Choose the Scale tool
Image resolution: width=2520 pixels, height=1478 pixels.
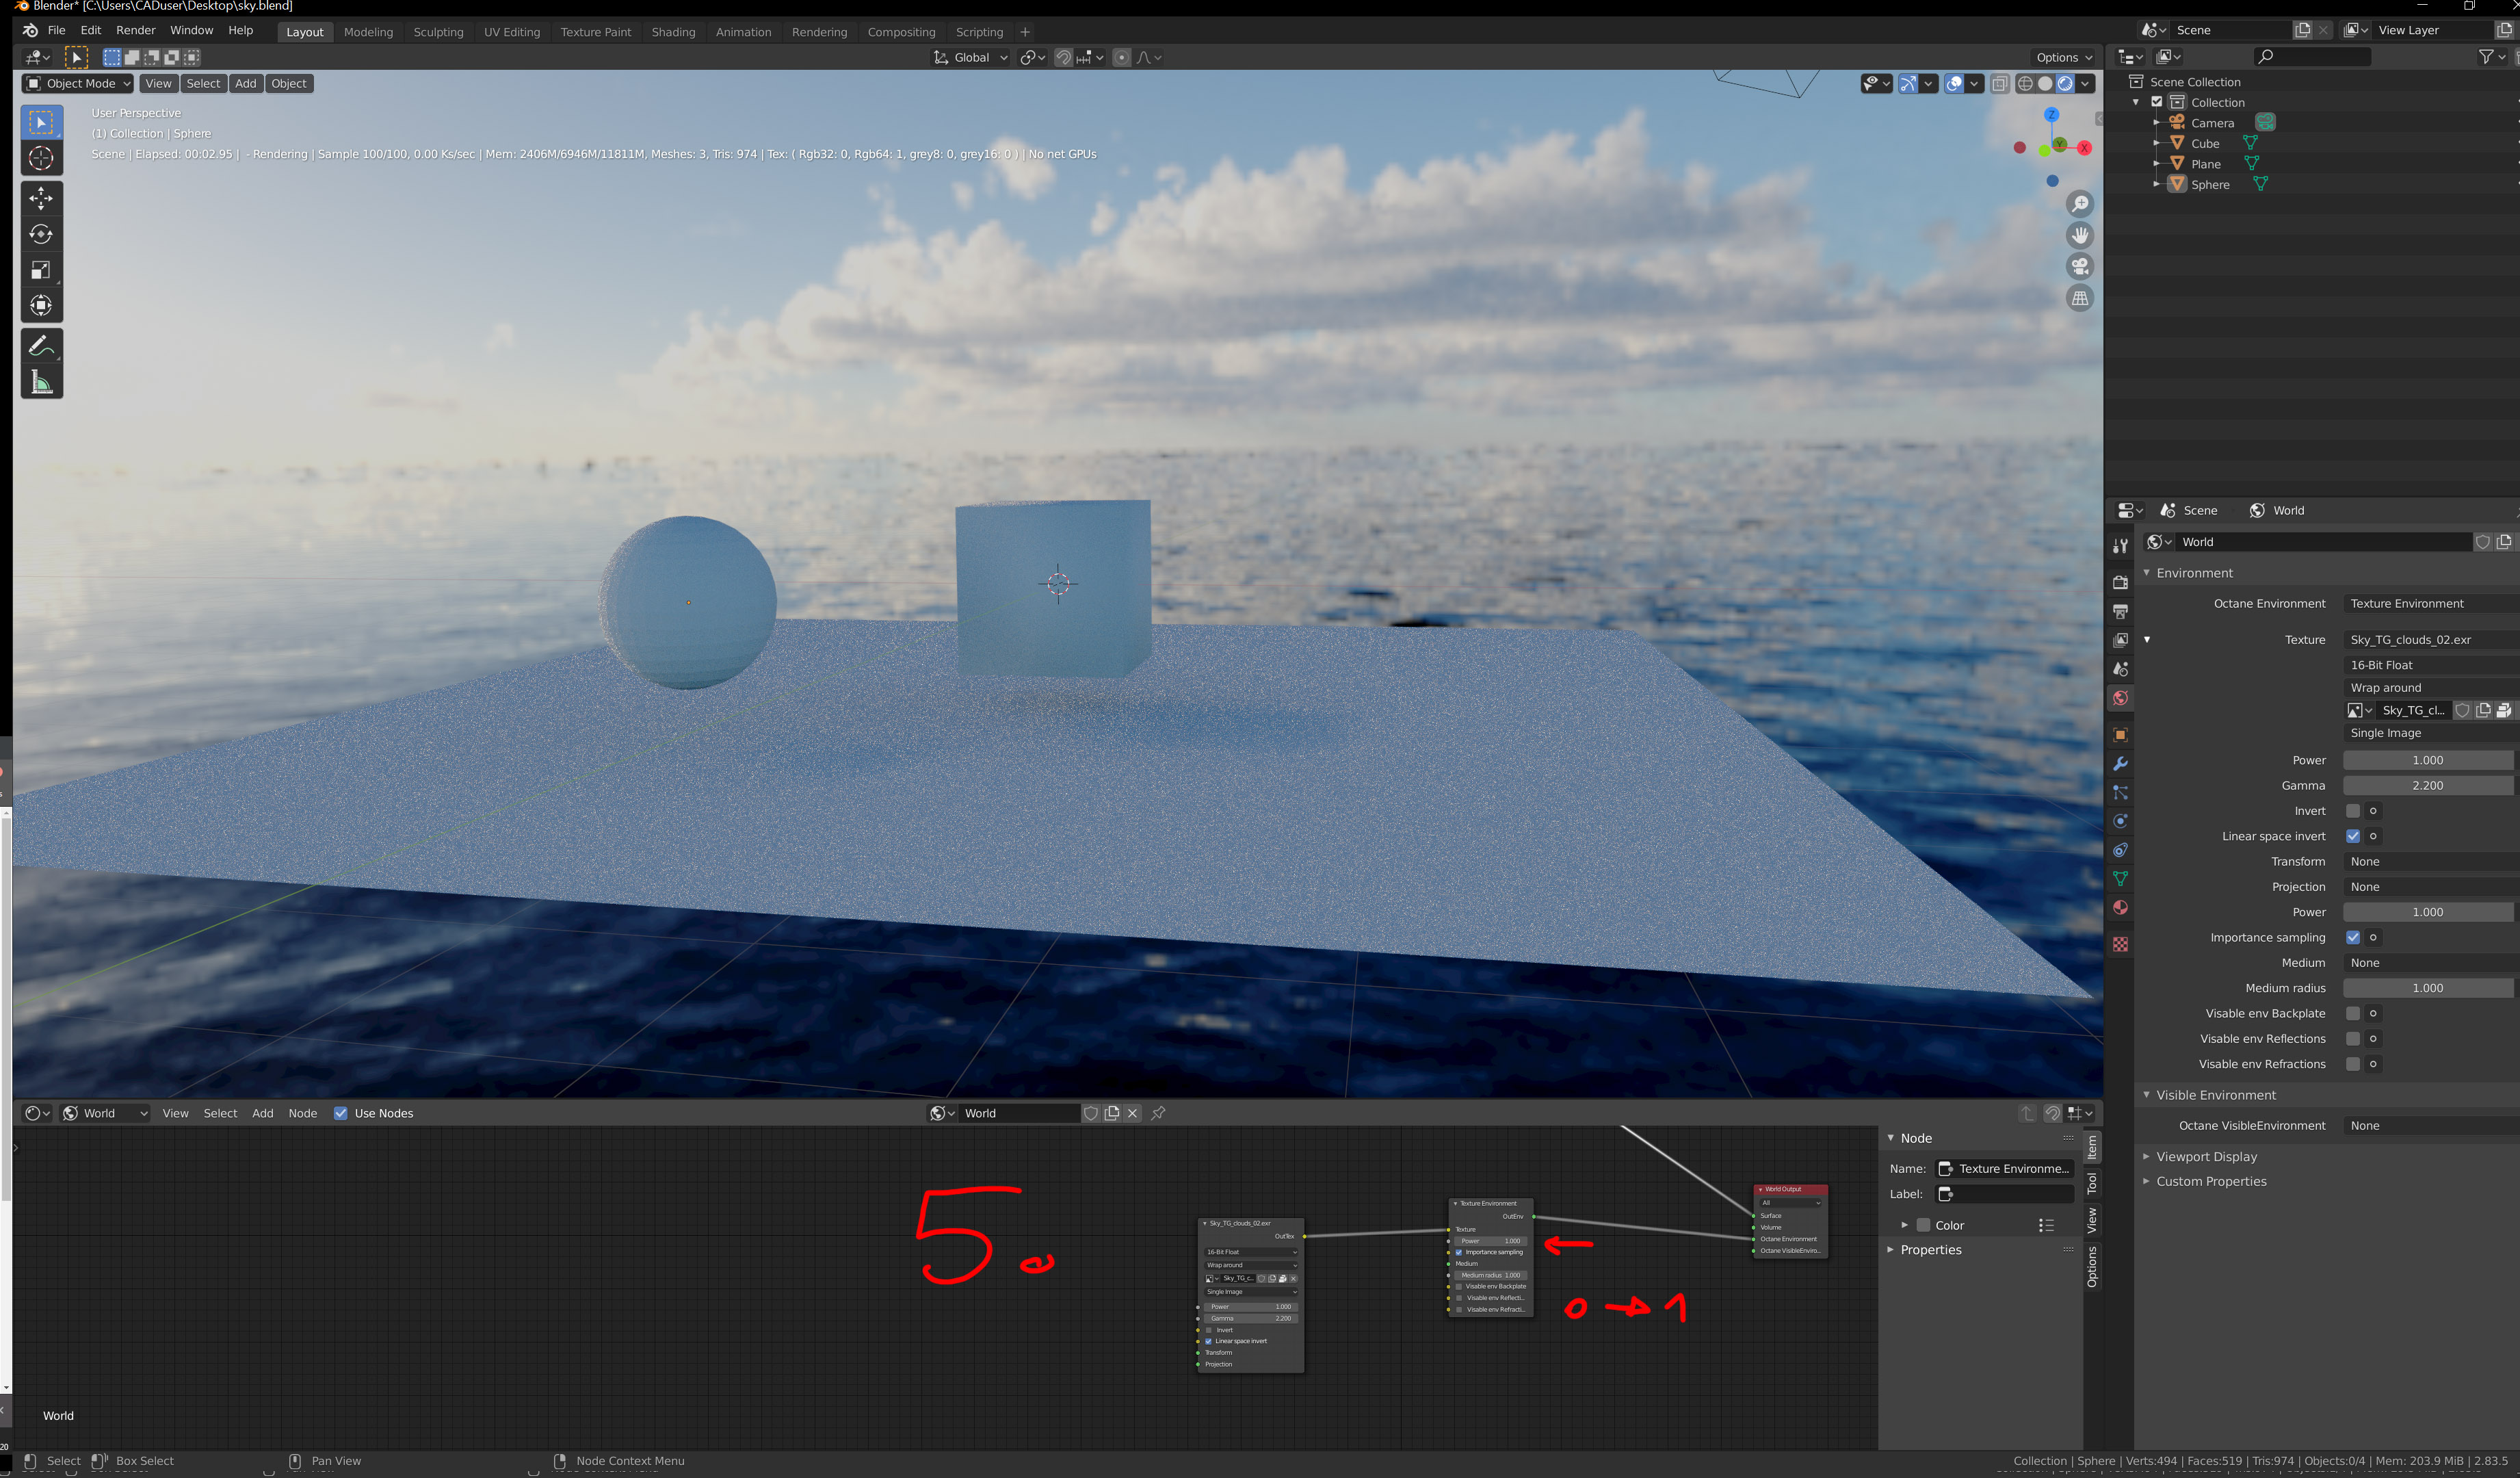click(41, 270)
